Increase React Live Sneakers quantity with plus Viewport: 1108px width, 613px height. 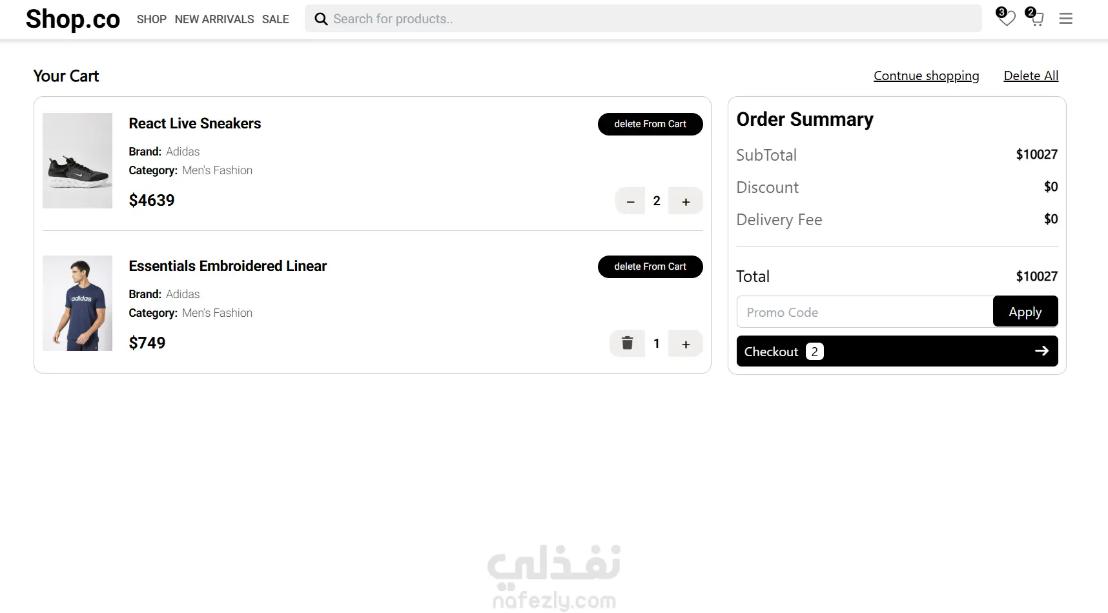[686, 201]
